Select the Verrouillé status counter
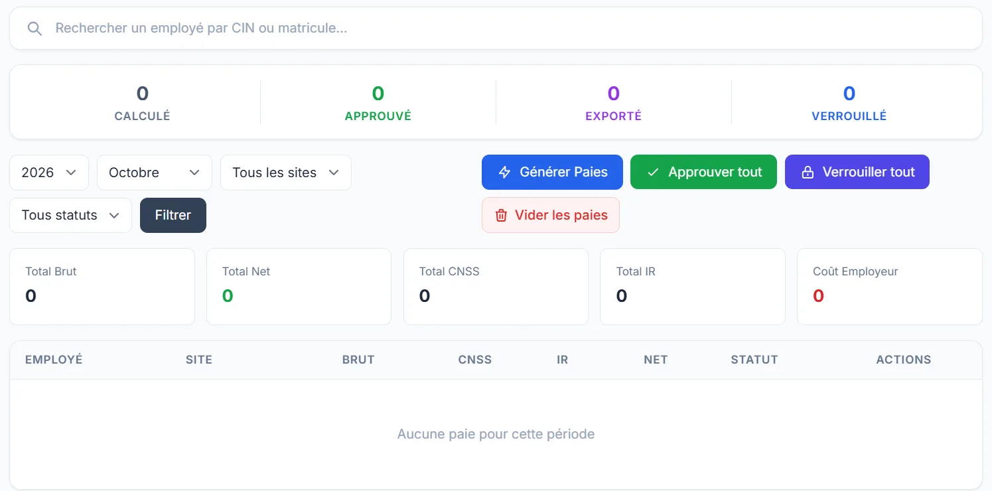 point(849,102)
